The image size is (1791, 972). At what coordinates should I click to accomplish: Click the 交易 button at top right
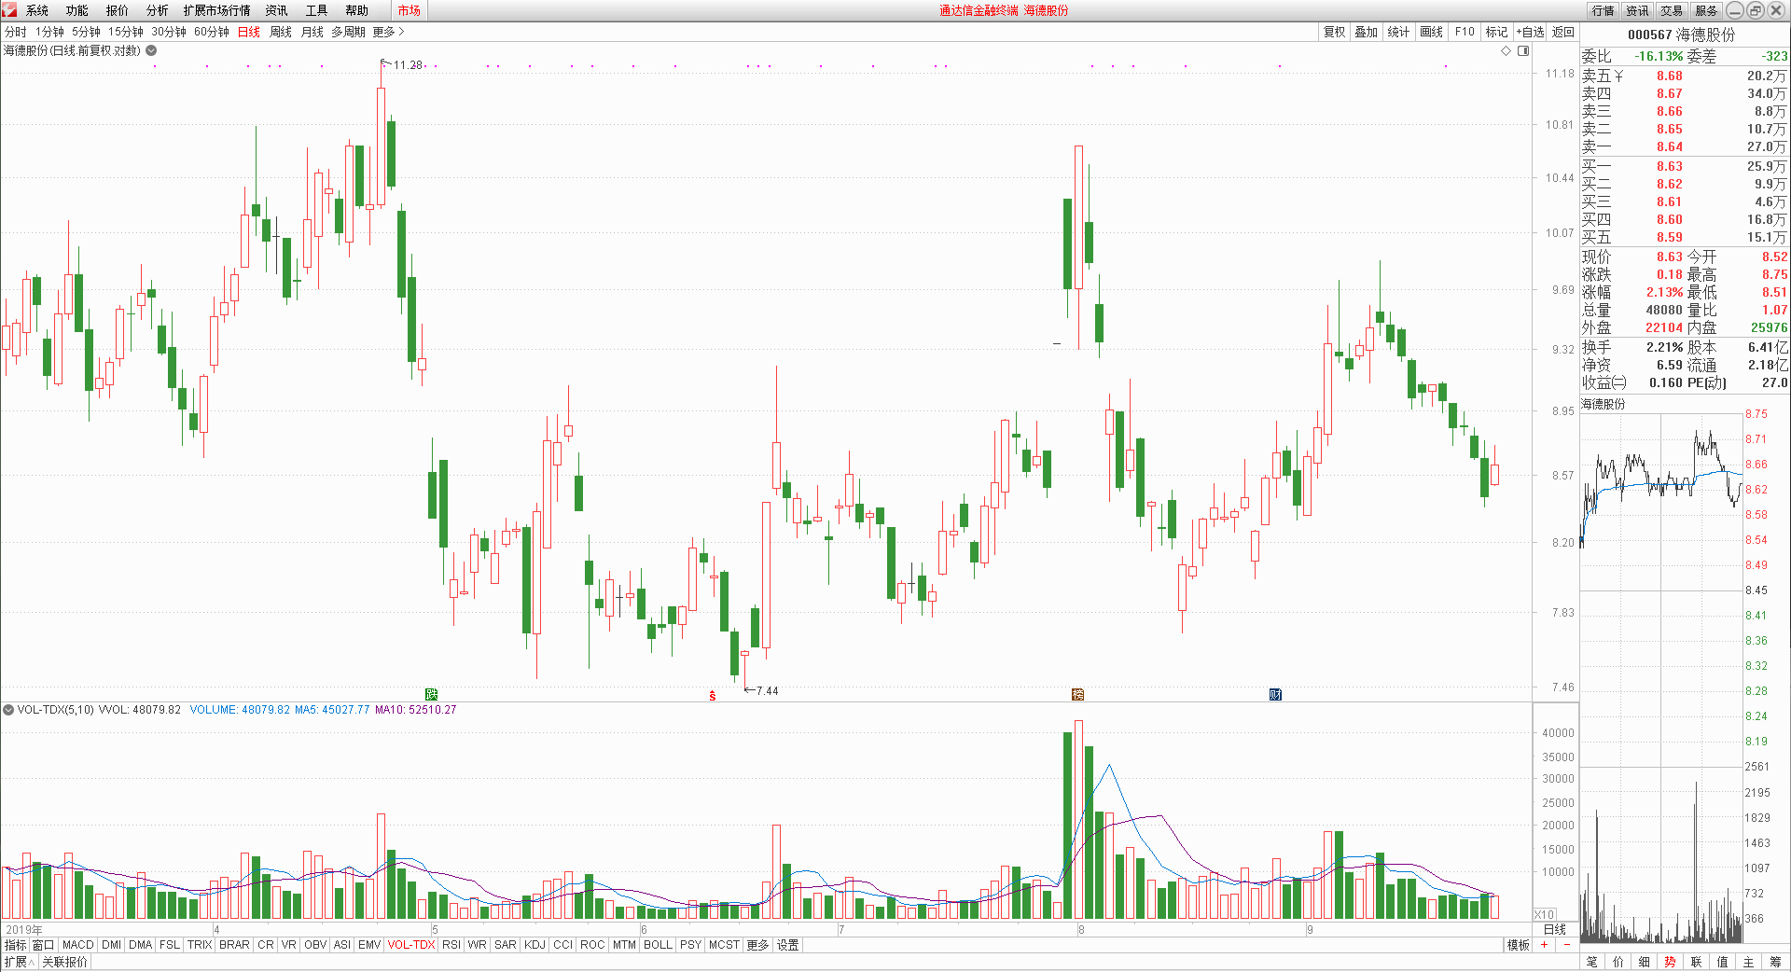(x=1673, y=10)
